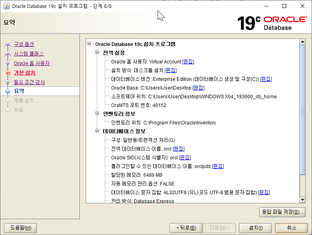This screenshot has height=235, width=312.
Task: Select the 인벤토리 위치 path row
Action: [164, 123]
